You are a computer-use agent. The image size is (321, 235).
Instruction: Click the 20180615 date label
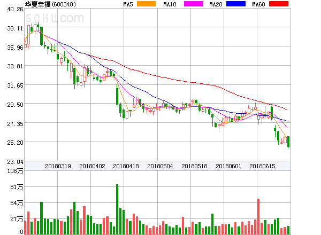coord(262,166)
